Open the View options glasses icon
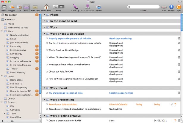The width and height of the screenshot is (183, 123). pyautogui.click(x=164, y=7)
